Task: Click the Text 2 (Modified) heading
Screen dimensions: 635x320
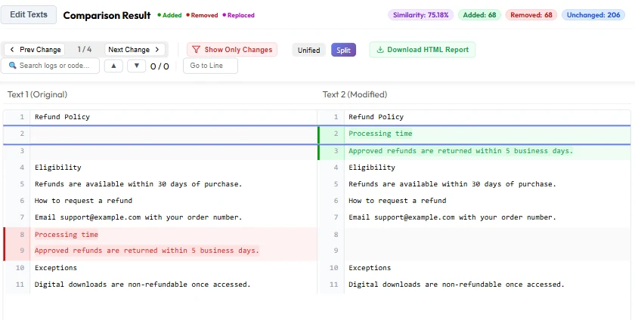Action: coord(355,94)
